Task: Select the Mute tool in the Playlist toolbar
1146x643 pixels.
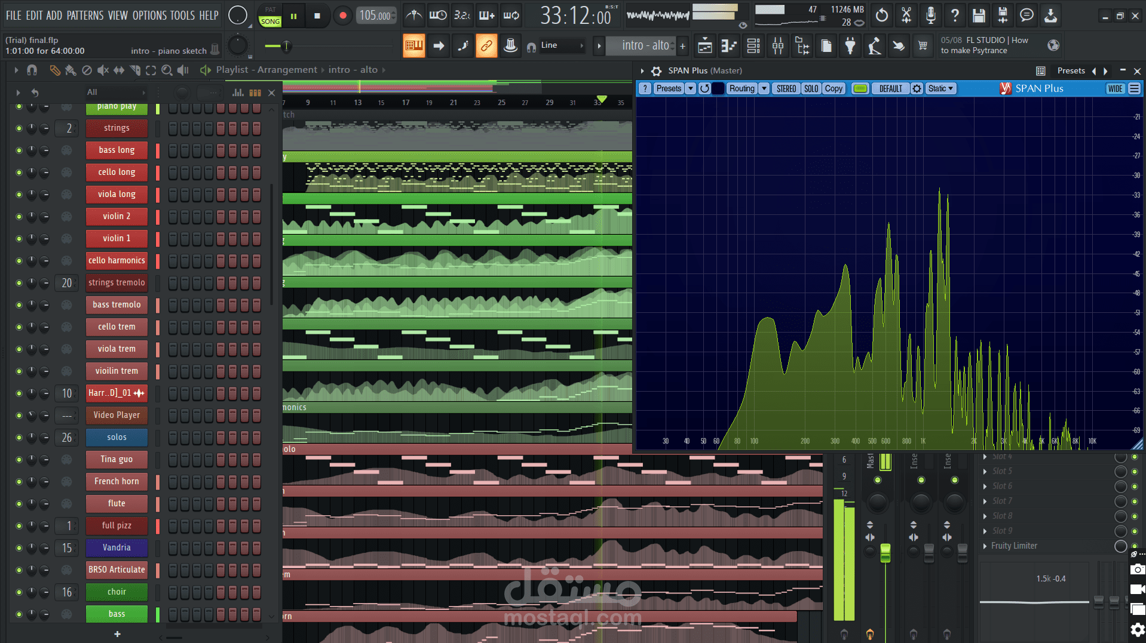Action: click(103, 70)
